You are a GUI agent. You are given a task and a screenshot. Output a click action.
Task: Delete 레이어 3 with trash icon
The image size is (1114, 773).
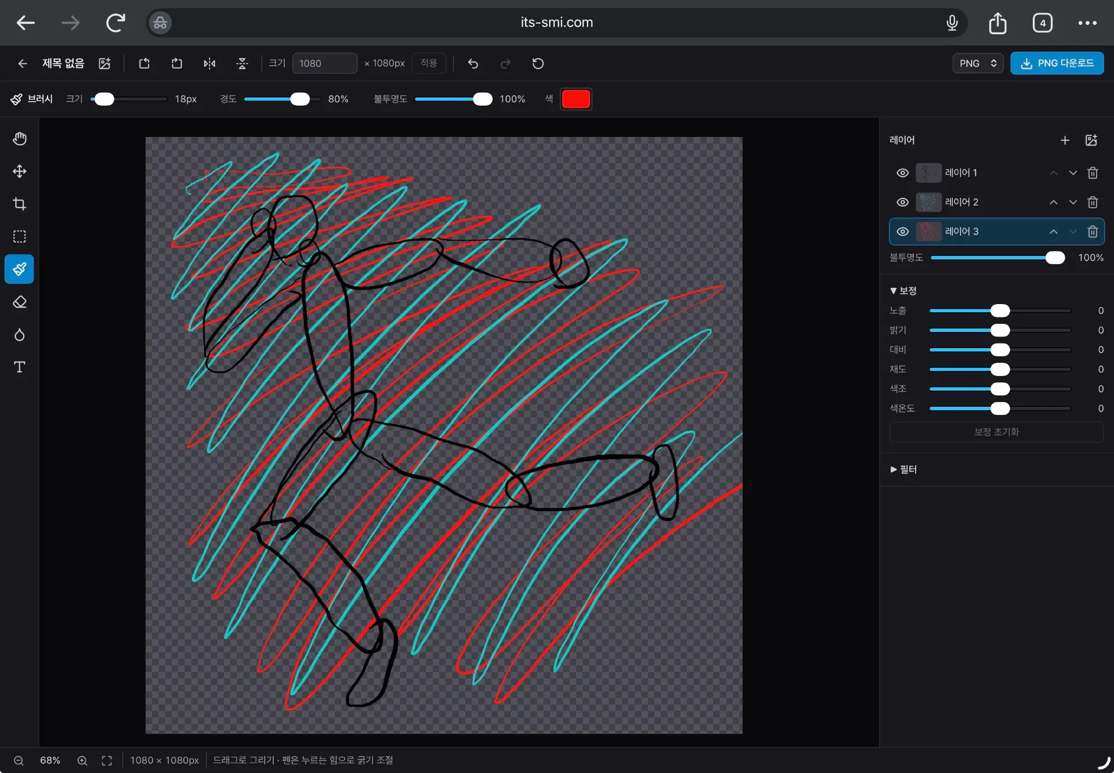coord(1093,232)
